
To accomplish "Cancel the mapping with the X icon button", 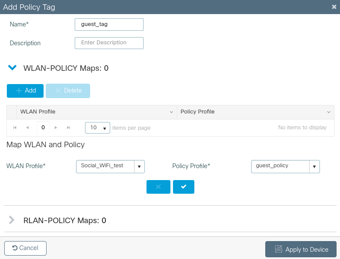I will tap(158, 187).
